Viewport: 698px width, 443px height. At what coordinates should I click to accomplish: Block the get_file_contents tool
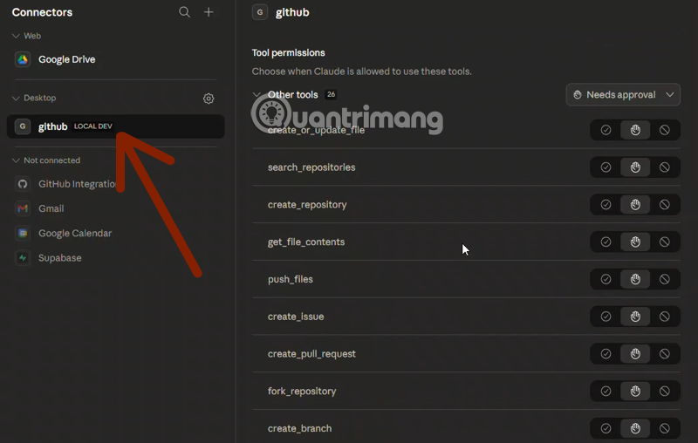665,242
